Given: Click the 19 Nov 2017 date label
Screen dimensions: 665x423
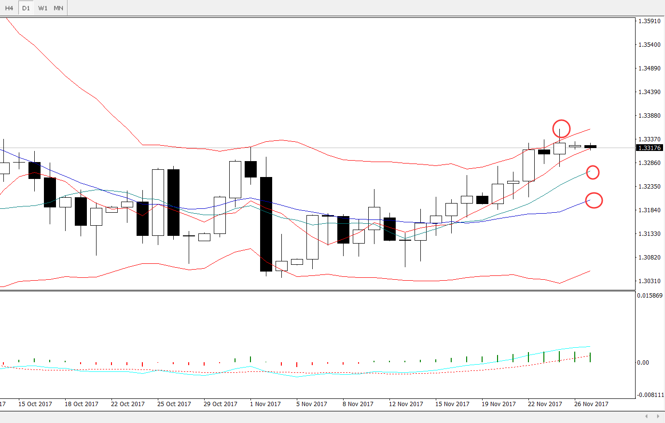Looking at the screenshot, I should (x=499, y=404).
